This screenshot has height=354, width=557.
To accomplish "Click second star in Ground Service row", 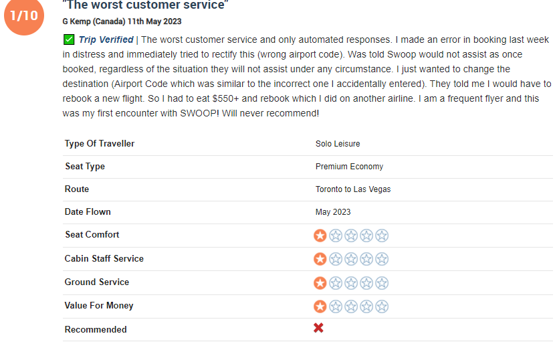I will point(336,283).
